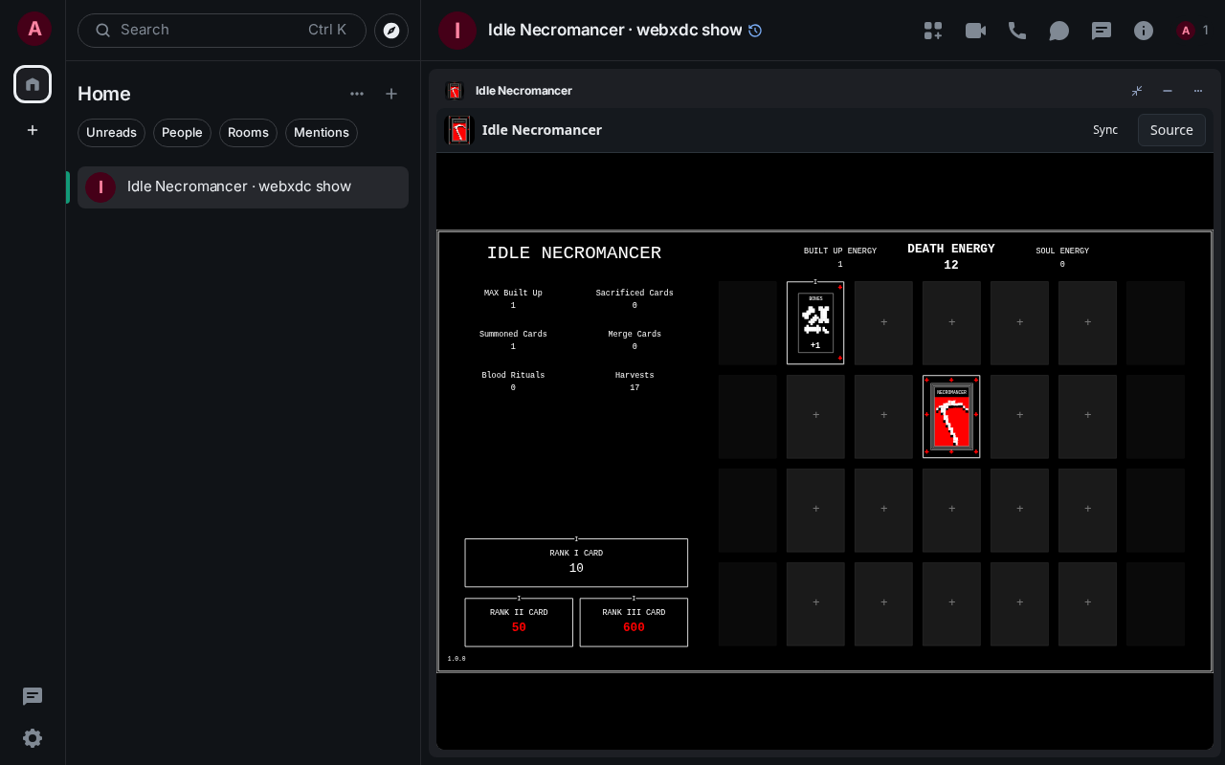Go to the Home space icon
The image size is (1225, 765).
pos(33,84)
